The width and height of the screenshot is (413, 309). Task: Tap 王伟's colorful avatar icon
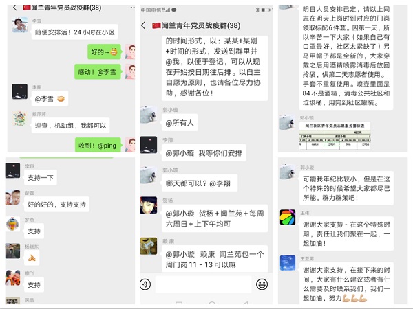pos(288,217)
